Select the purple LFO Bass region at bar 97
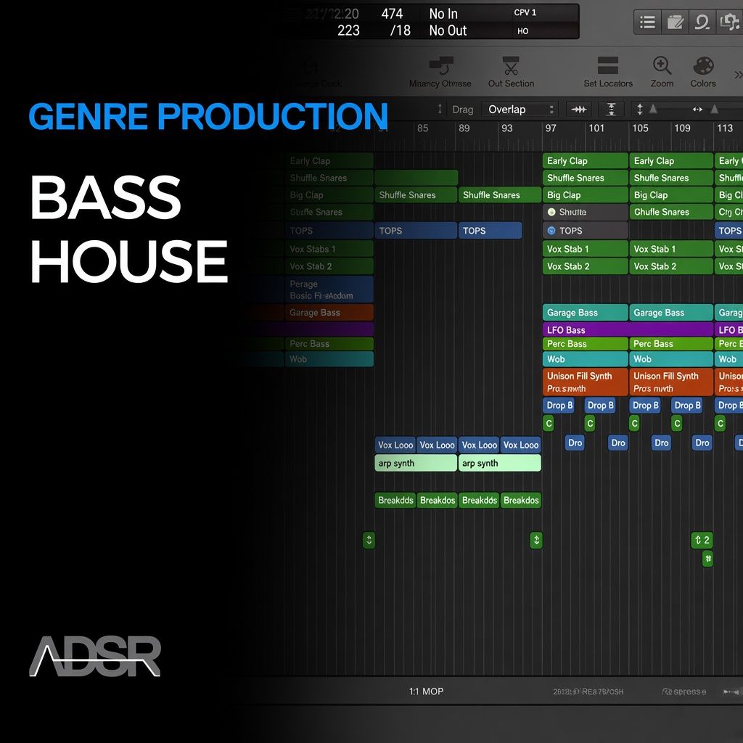This screenshot has width=743, height=743. [x=628, y=329]
